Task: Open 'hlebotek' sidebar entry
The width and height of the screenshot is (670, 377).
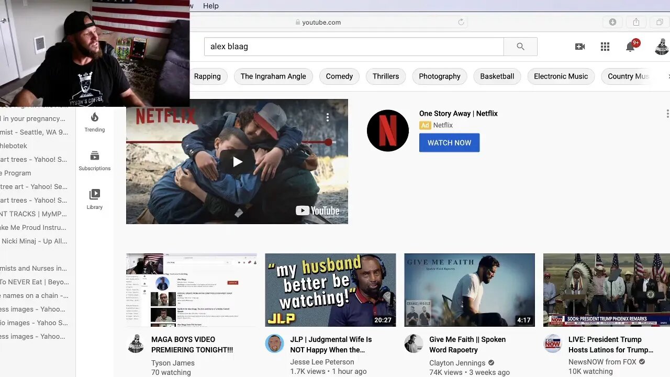Action: pyautogui.click(x=14, y=146)
